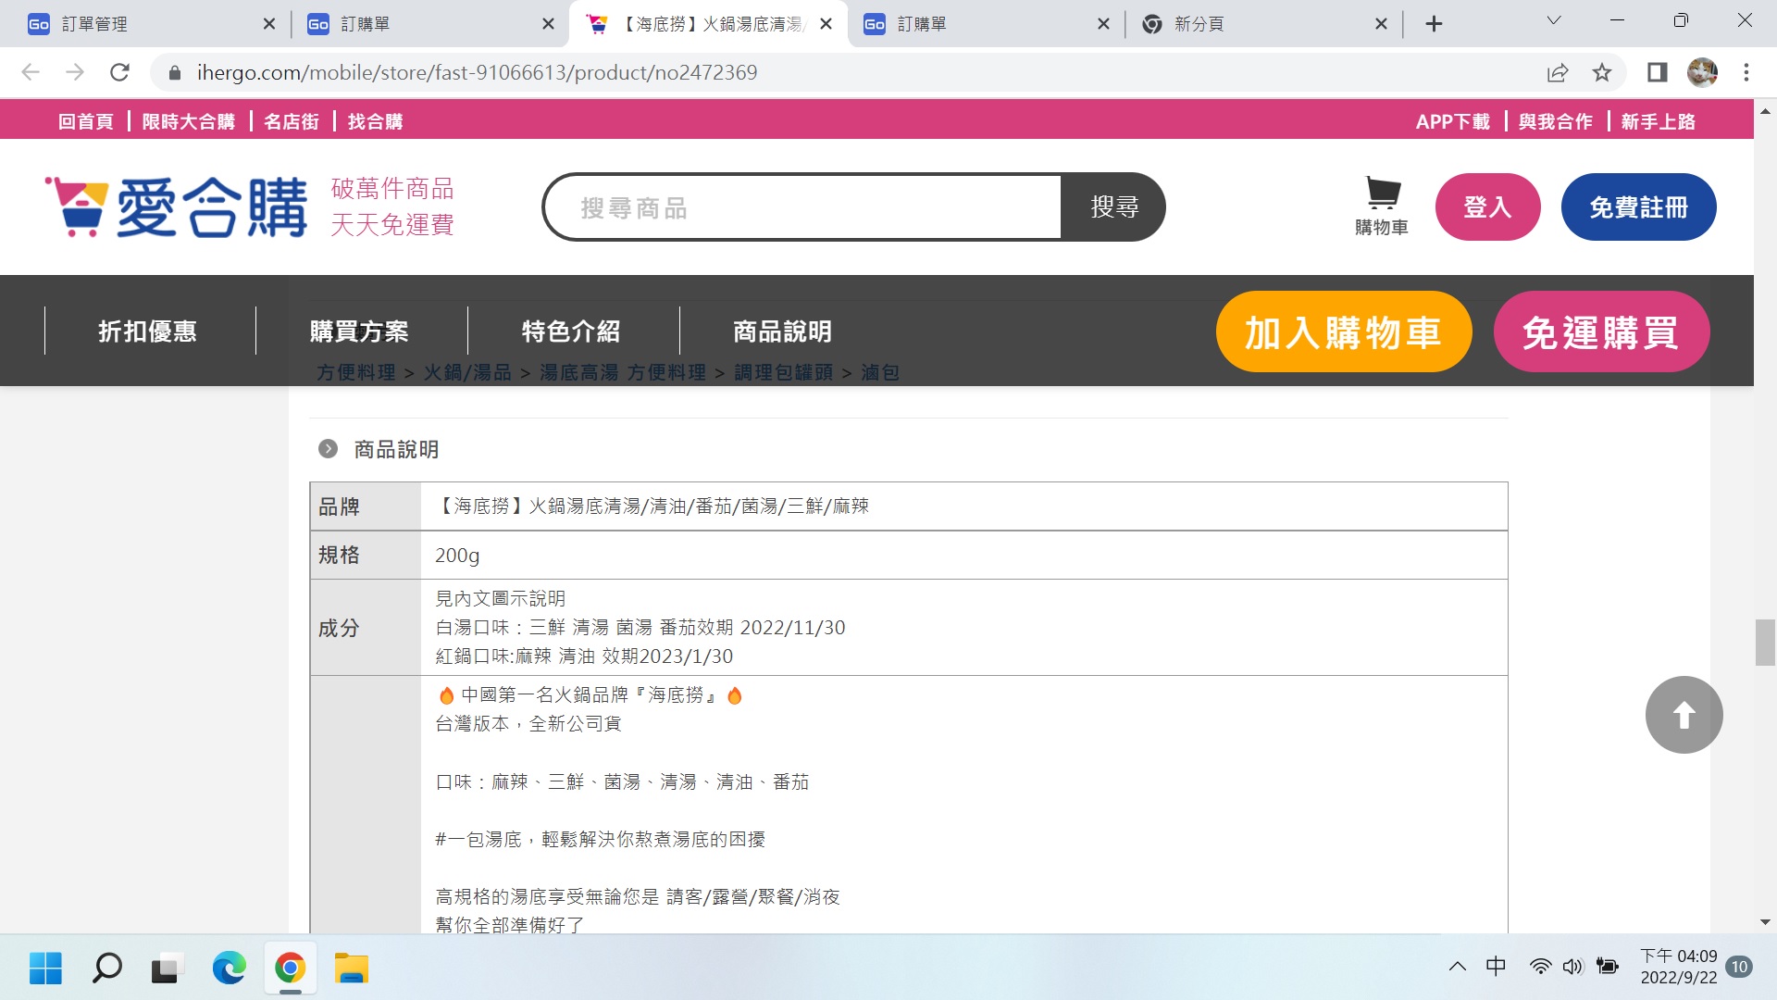Click the page vertical scrollbar thumb
1777x1000 pixels.
tap(1765, 643)
